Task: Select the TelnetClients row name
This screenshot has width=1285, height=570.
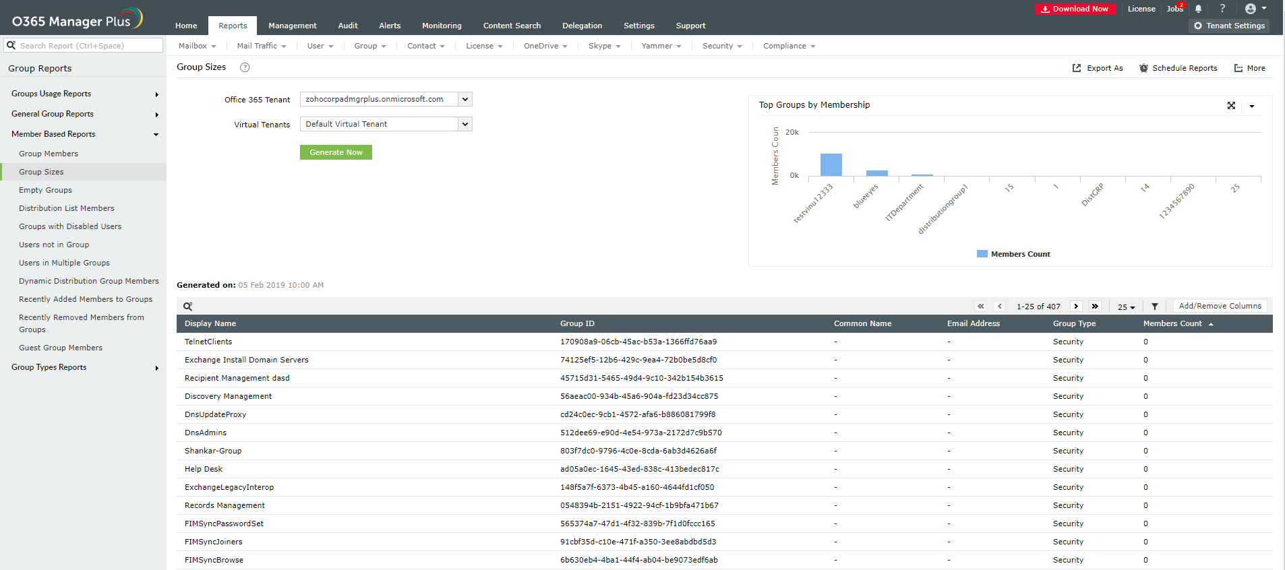Action: [208, 342]
